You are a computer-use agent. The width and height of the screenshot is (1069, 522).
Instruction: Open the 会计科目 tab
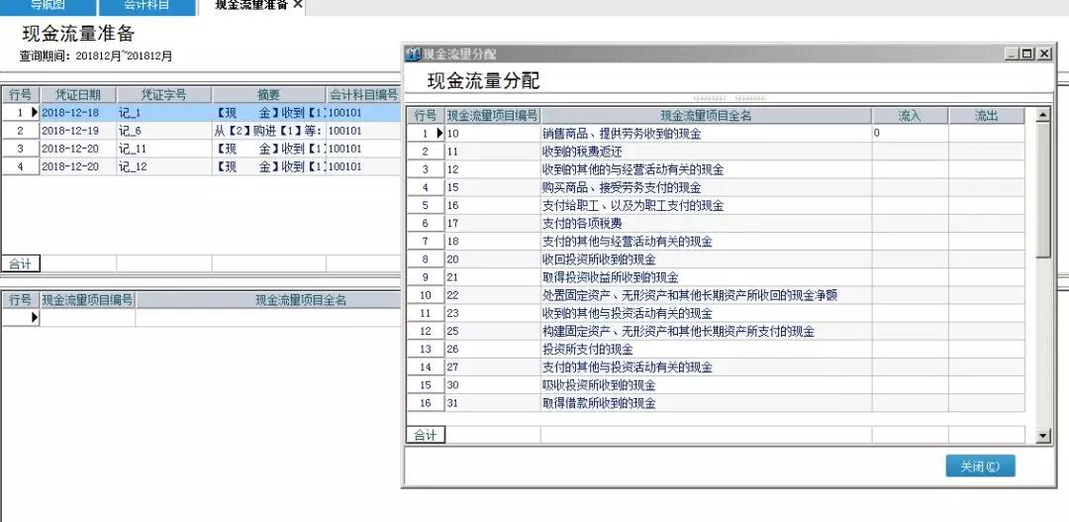[146, 5]
